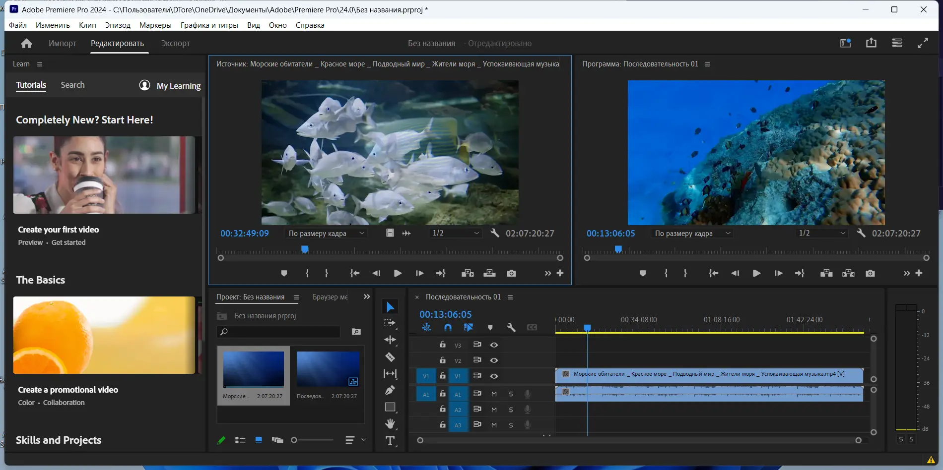Select the Razor tool in the tools panel
Screen dimensions: 943x470
tap(390, 357)
